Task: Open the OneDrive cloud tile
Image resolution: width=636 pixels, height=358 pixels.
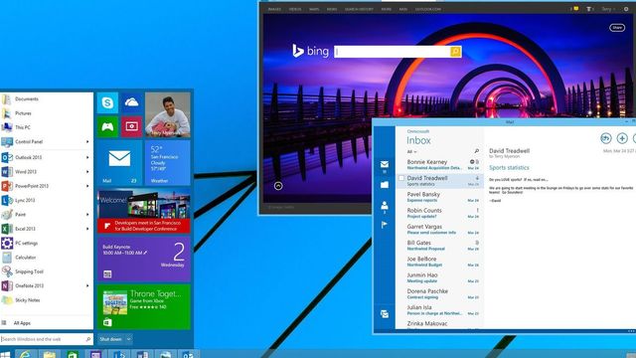Action: click(x=131, y=102)
